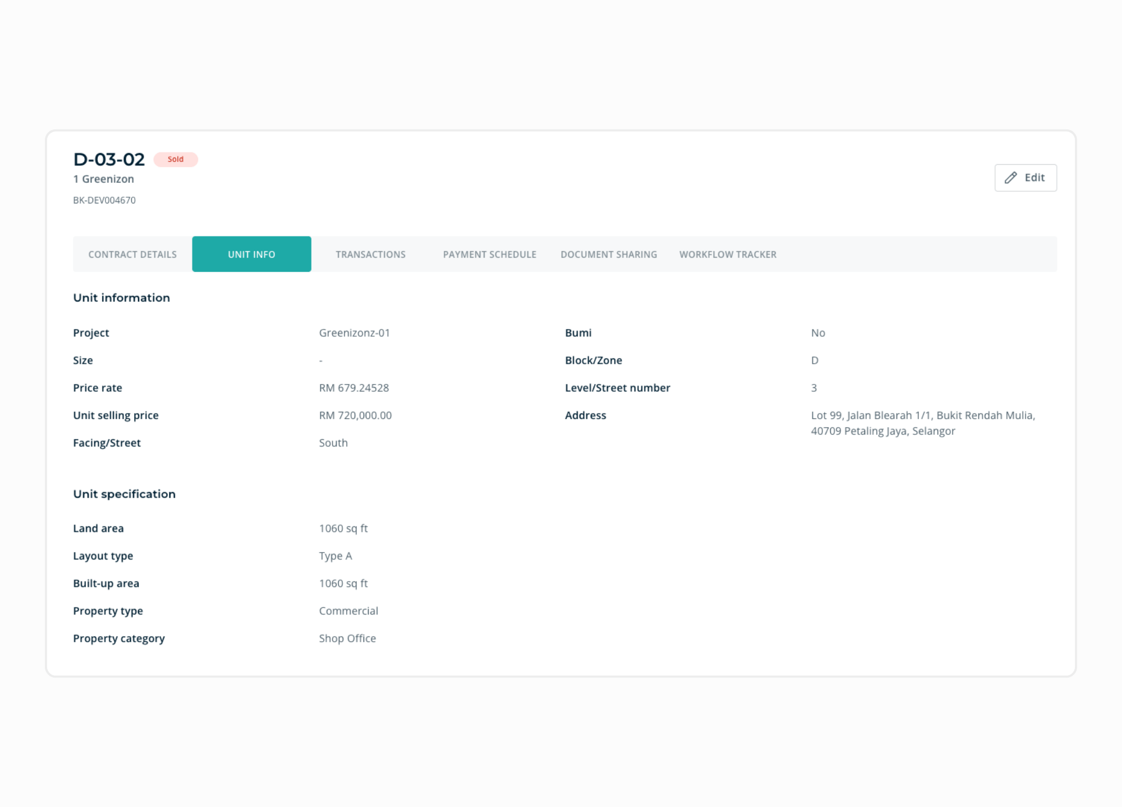Switch to the Transactions tab
Screen dimensions: 1122x807
(x=371, y=254)
